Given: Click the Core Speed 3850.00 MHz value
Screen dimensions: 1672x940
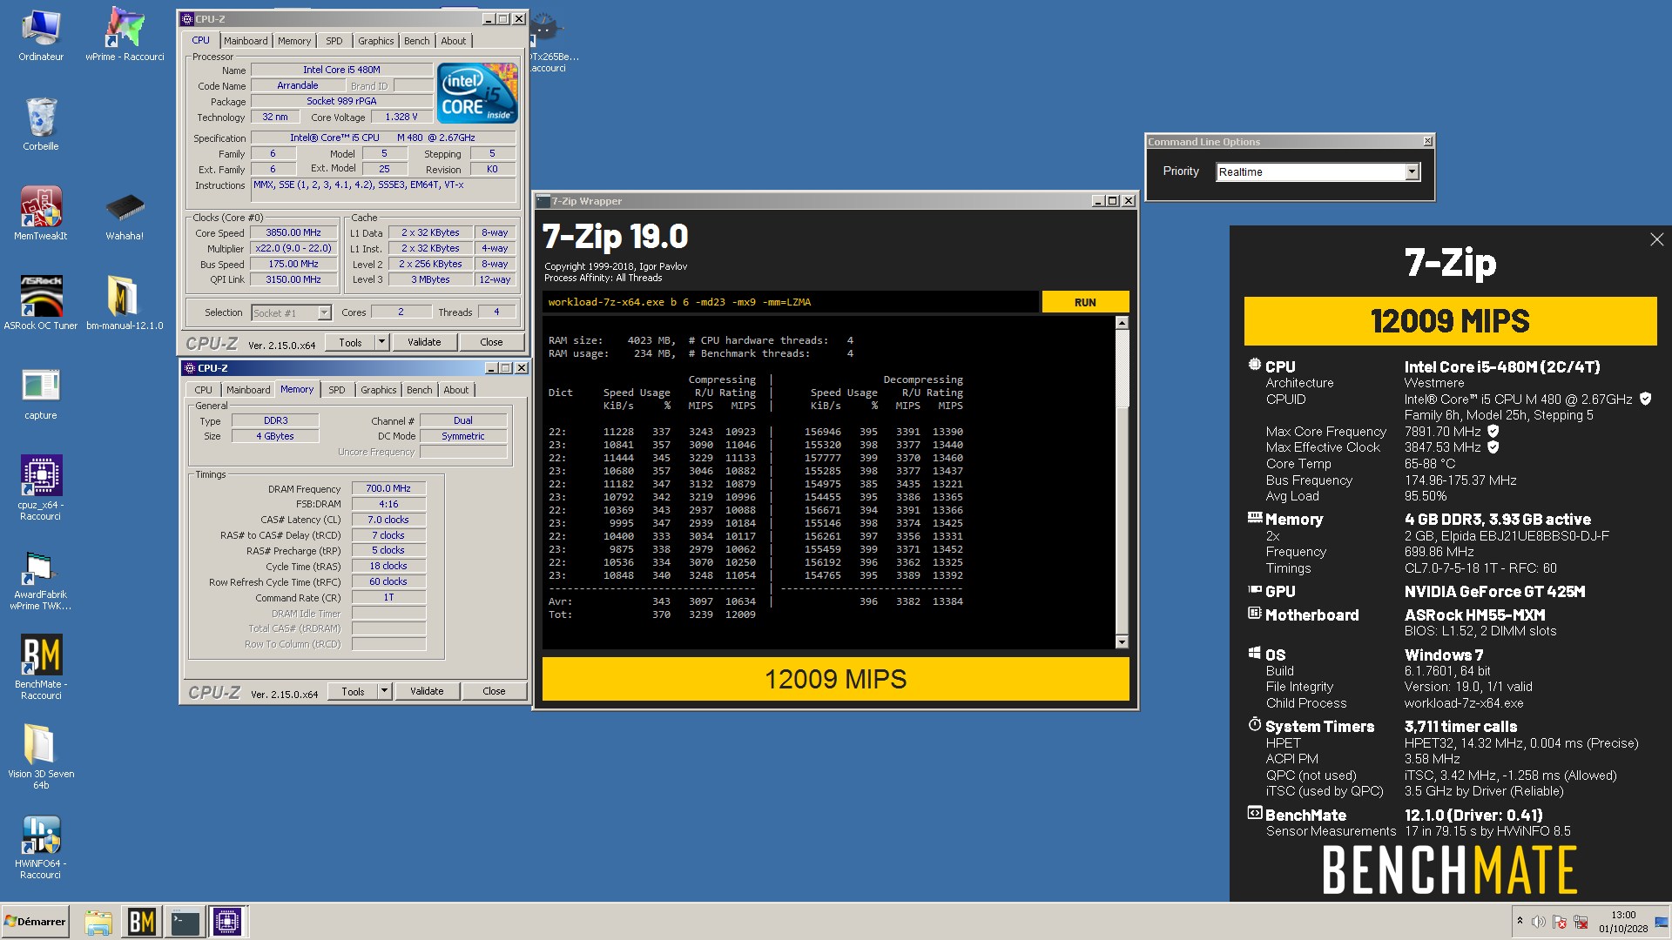Looking at the screenshot, I should click(293, 232).
